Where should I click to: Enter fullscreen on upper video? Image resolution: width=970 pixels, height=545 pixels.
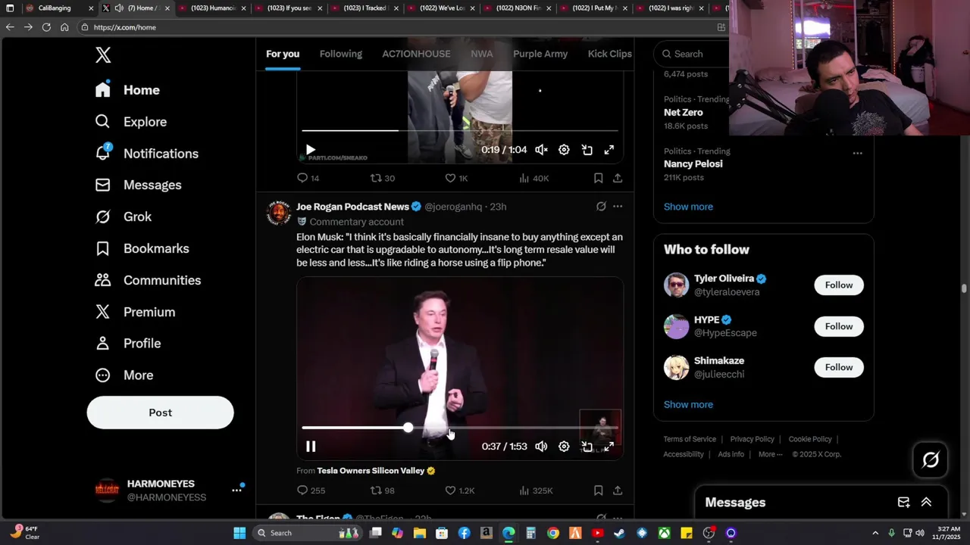609,150
